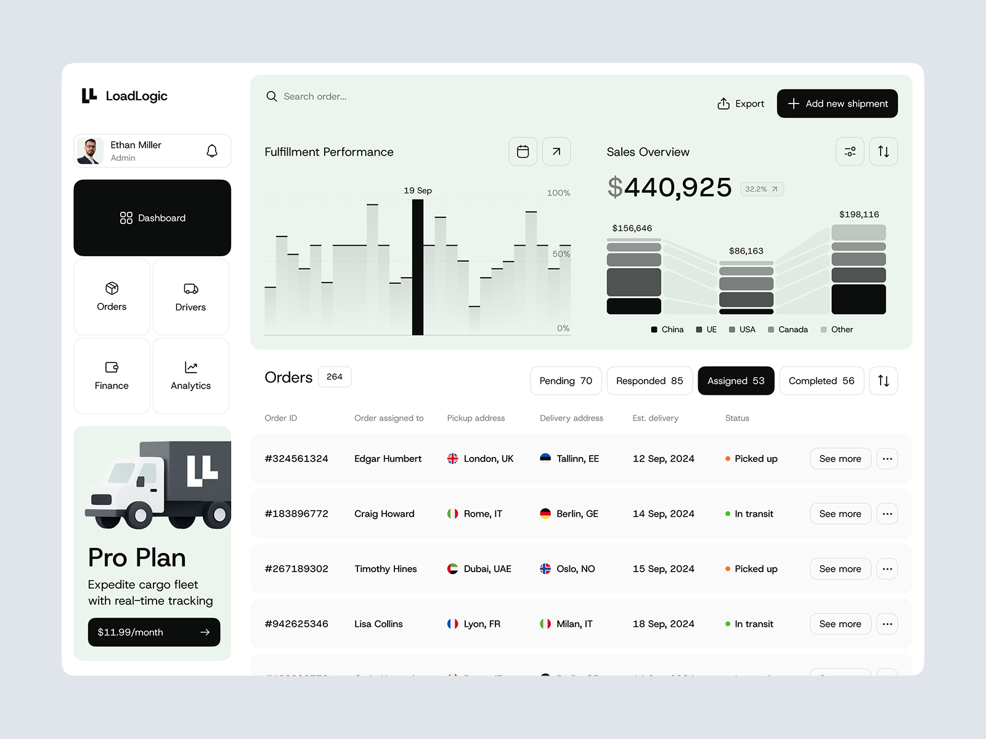This screenshot has height=739, width=986.
Task: Toggle the Canada legend item
Action: click(x=788, y=329)
